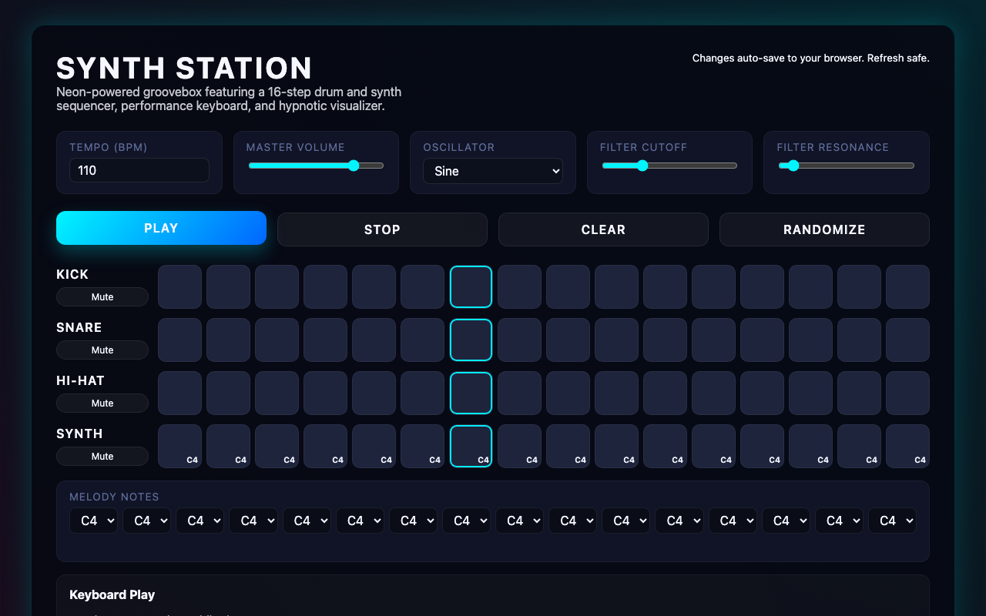Image resolution: width=986 pixels, height=616 pixels.
Task: Toggle Synth step 16 pad
Action: 908,446
